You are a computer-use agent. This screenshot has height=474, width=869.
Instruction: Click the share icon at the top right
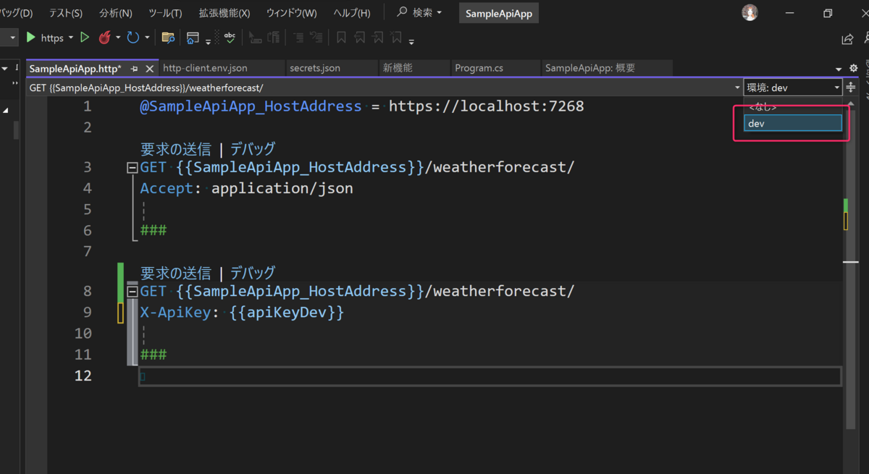tap(847, 38)
